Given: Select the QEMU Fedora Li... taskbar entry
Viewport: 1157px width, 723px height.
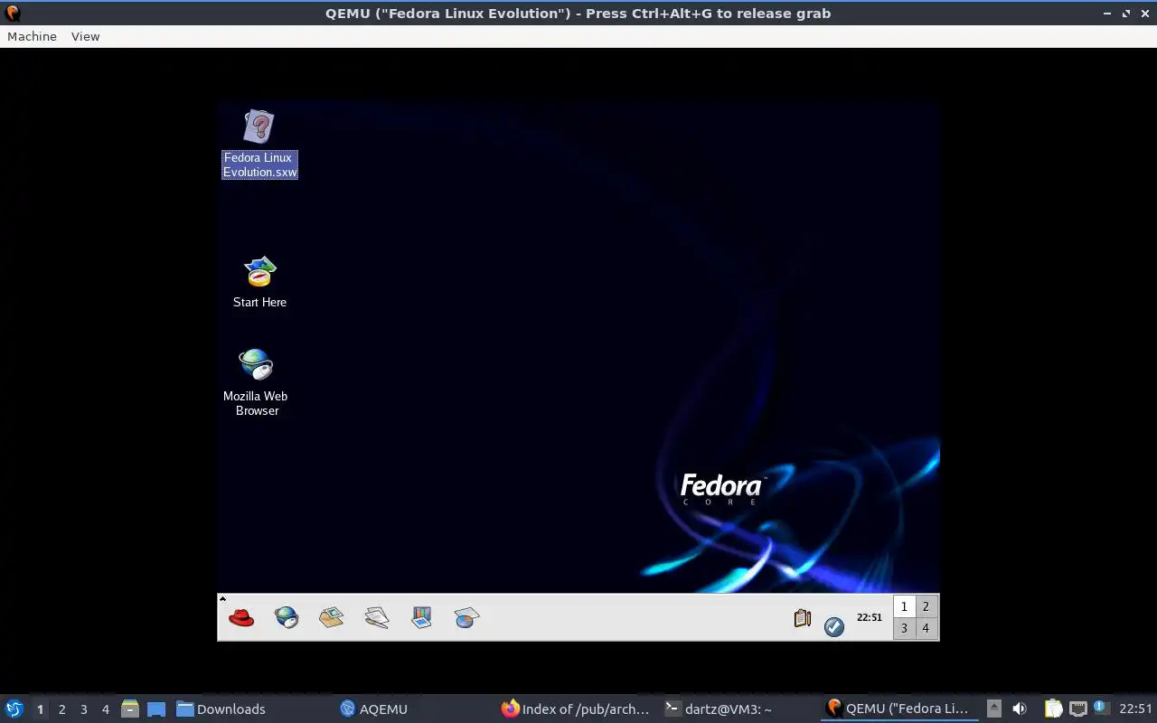Looking at the screenshot, I should pos(899,709).
